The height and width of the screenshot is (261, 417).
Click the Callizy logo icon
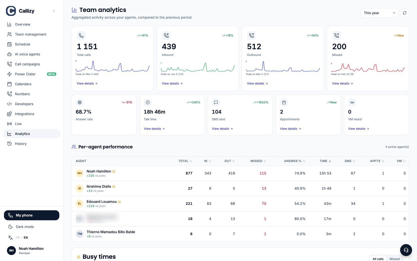pyautogui.click(x=11, y=11)
